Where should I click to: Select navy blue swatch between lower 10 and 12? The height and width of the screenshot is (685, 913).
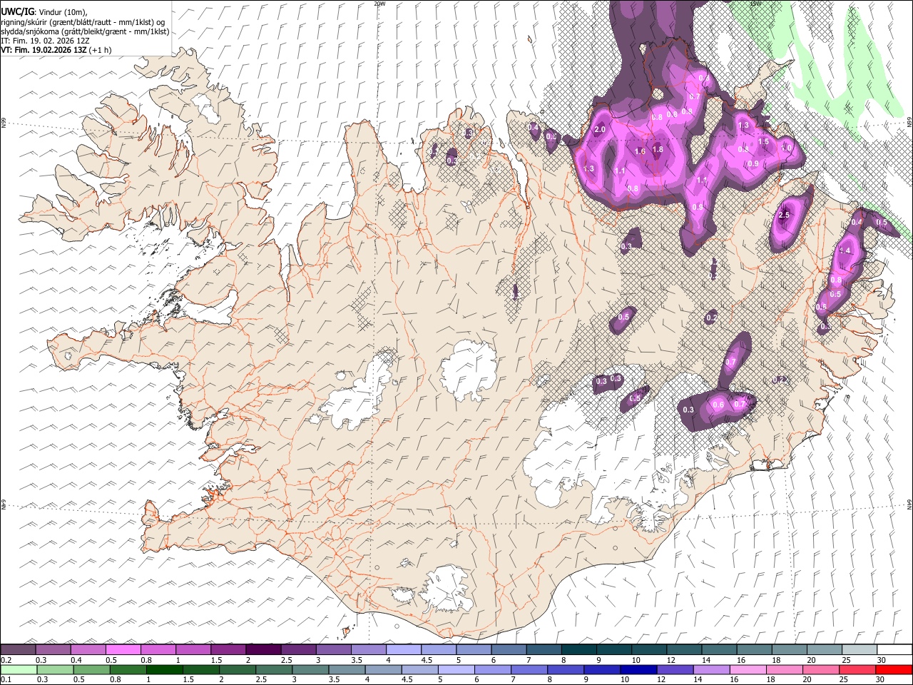pos(638,670)
